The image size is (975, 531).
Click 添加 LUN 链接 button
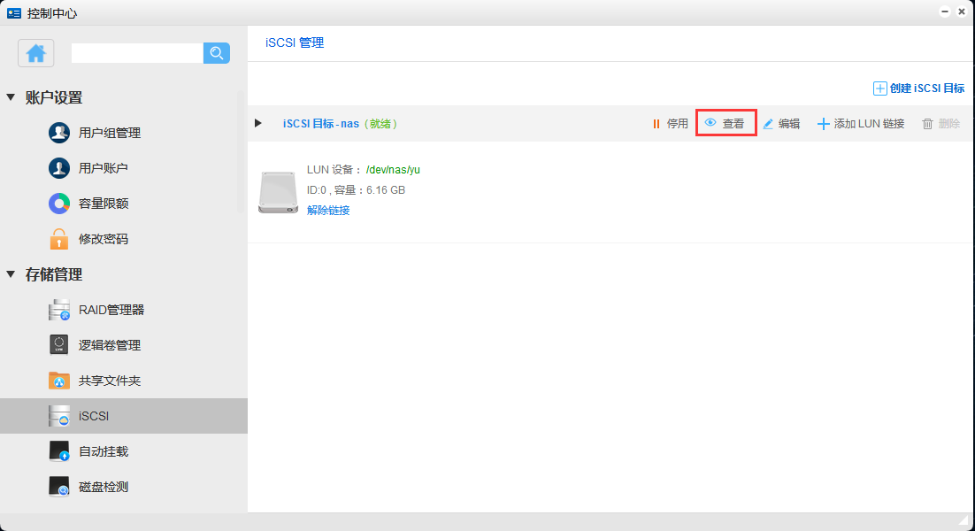pos(861,124)
